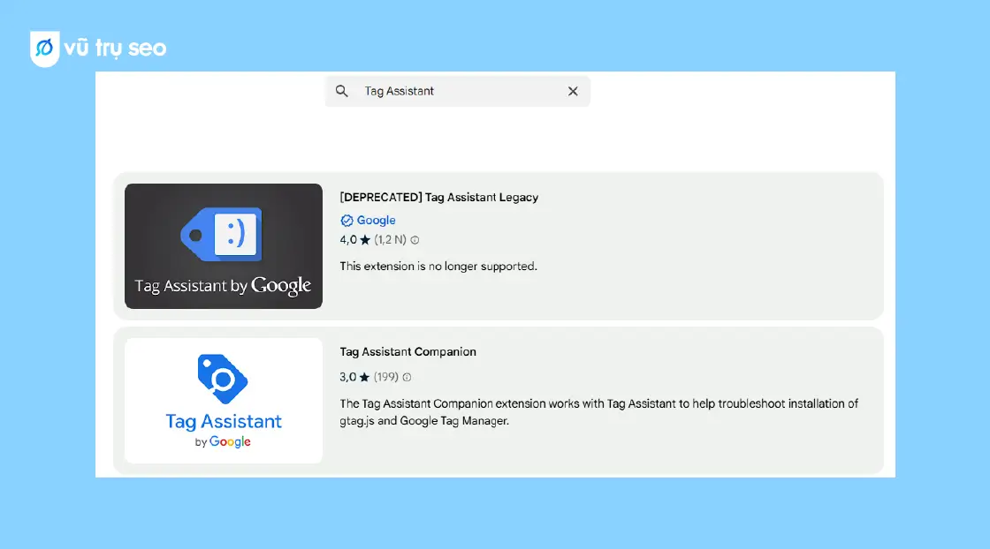Click '(199)' review count
This screenshot has height=549, width=990.
385,377
